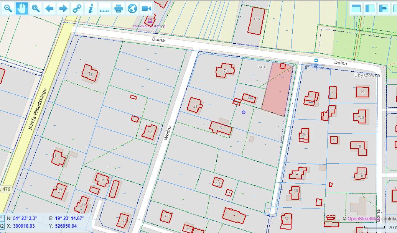Click the latitude value 51° 23' 3.3"
The image size is (397, 233).
click(25, 218)
